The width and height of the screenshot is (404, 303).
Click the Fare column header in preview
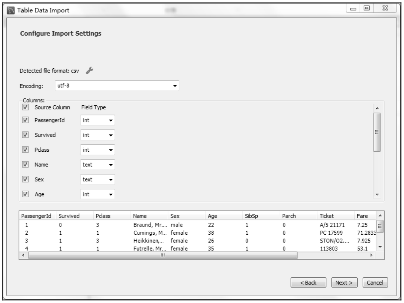coord(362,216)
